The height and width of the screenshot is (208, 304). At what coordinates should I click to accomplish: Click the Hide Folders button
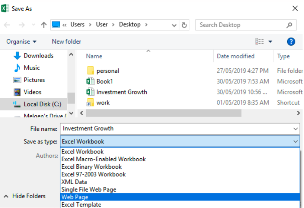(25, 196)
